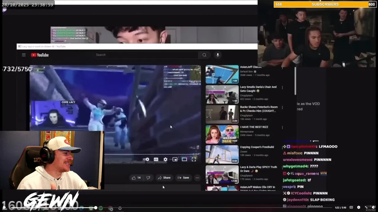Open YouTube player settings gear
The image size is (378, 212).
click(x=165, y=159)
